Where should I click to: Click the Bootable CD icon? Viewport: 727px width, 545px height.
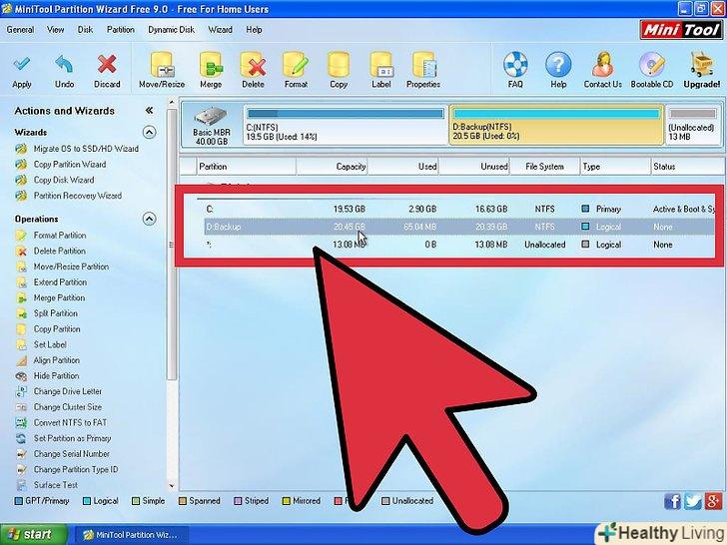652,65
